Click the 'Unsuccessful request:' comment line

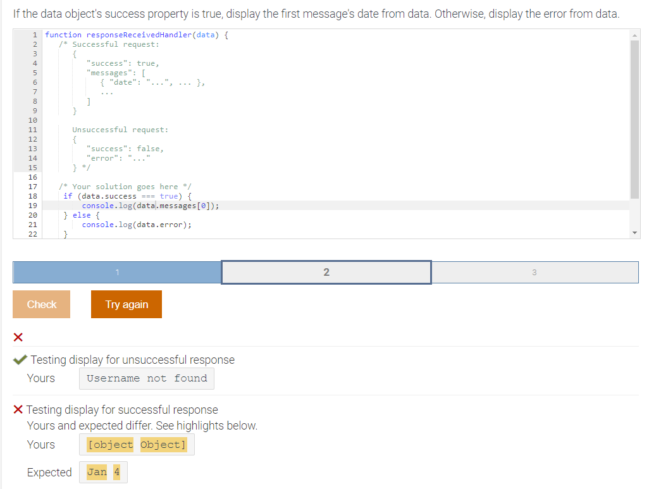pyautogui.click(x=120, y=130)
